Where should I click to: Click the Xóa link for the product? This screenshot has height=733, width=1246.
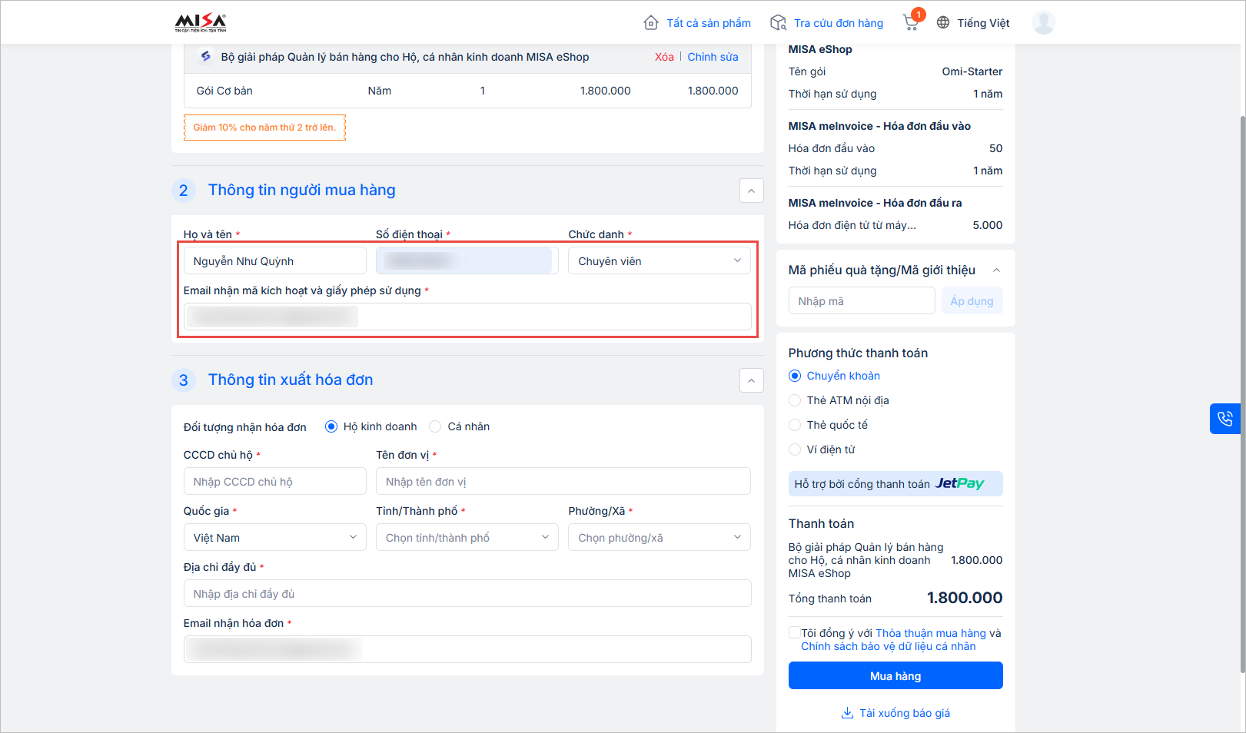tap(664, 57)
